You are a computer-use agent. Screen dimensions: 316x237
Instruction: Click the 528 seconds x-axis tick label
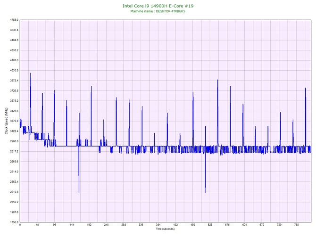click(210, 225)
